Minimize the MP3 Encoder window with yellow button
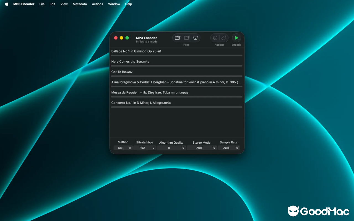Screen dimensions: 354x221 tap(121, 38)
